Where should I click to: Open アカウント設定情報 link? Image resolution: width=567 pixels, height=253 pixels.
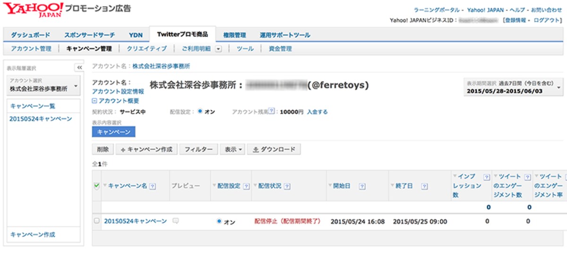pyautogui.click(x=118, y=91)
